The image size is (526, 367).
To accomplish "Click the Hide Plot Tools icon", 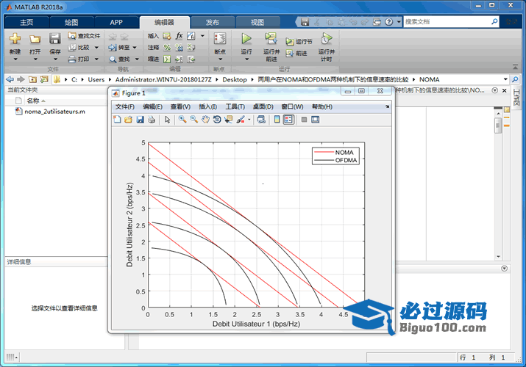I will point(304,120).
